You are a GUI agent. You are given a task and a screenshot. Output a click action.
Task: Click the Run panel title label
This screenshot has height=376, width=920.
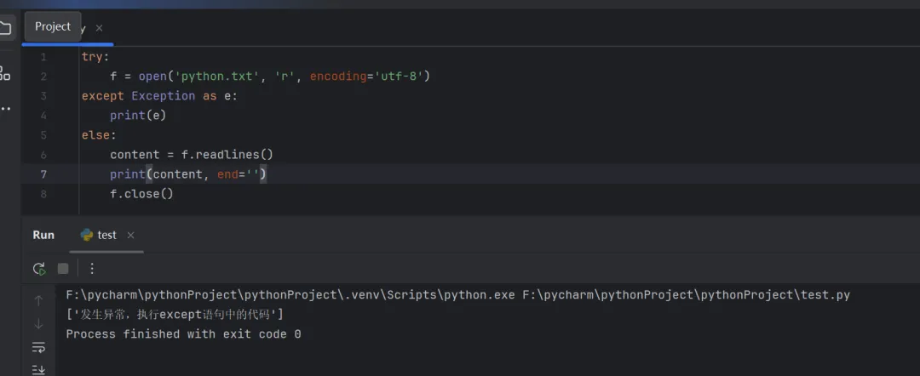click(43, 235)
